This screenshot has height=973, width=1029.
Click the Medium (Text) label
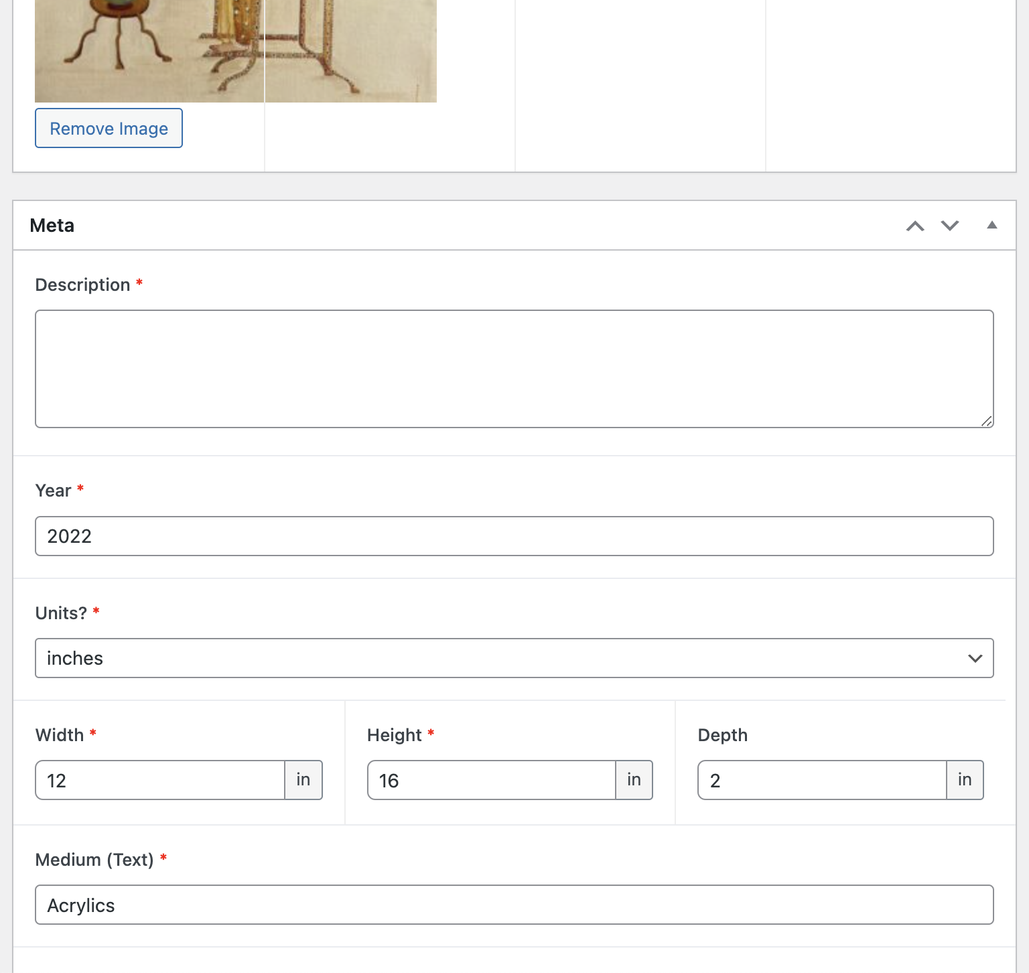pos(94,860)
